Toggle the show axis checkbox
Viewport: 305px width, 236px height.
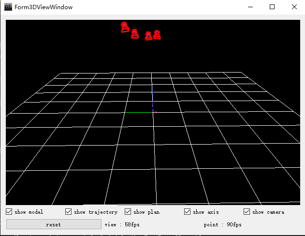pyautogui.click(x=187, y=212)
